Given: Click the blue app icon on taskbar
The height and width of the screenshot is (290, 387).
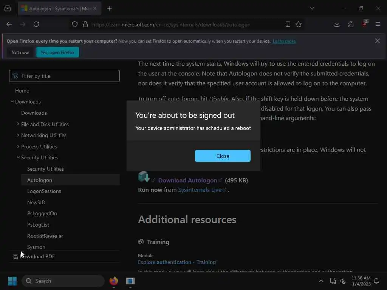Looking at the screenshot, I should (130, 281).
